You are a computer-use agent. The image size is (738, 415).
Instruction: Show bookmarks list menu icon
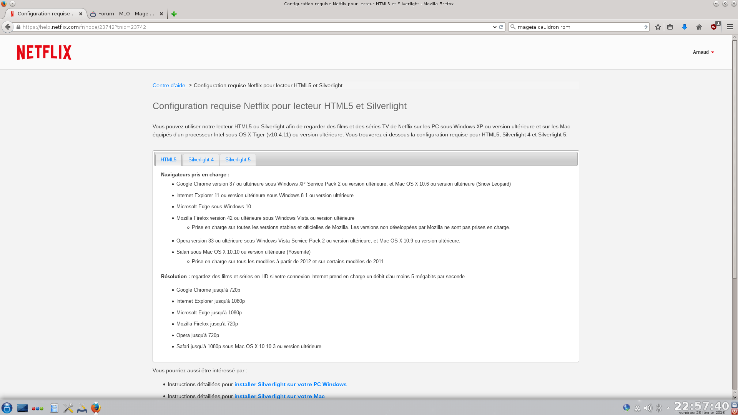point(670,27)
